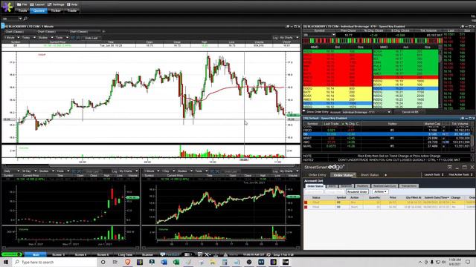The width and height of the screenshot is (476, 267).
Task: Open My Charts dropdown in lower-right chart
Action: point(289,171)
